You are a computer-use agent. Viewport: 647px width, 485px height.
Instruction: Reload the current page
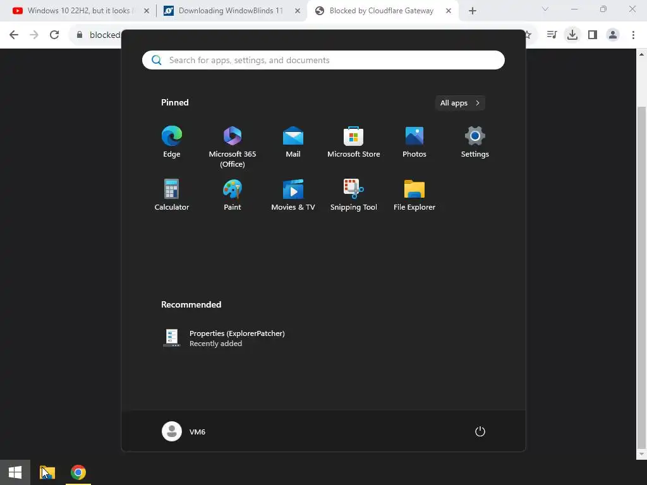click(54, 35)
